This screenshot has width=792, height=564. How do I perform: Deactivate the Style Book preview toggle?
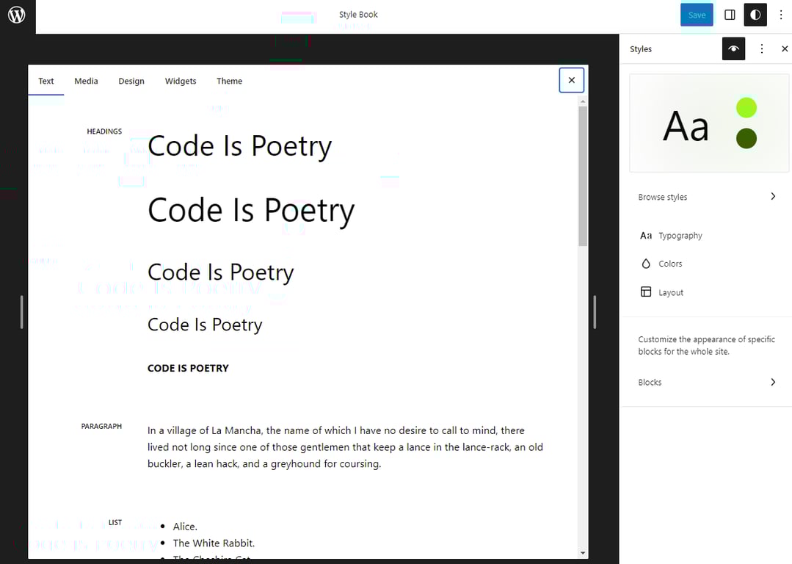pos(733,48)
